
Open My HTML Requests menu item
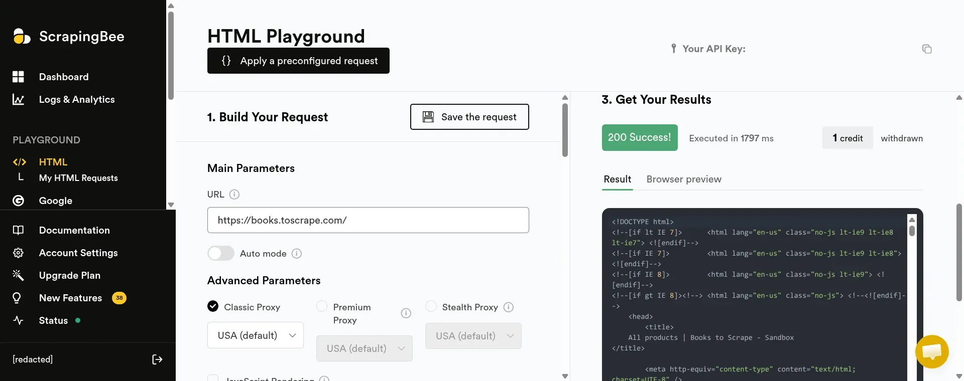[x=78, y=178]
